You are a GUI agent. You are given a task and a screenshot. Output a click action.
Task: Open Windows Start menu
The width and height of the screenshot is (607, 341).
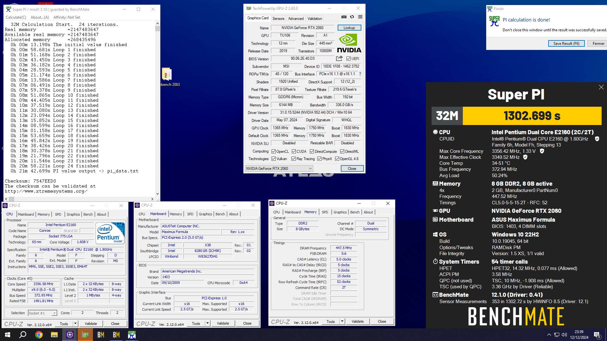pyautogui.click(x=8, y=335)
